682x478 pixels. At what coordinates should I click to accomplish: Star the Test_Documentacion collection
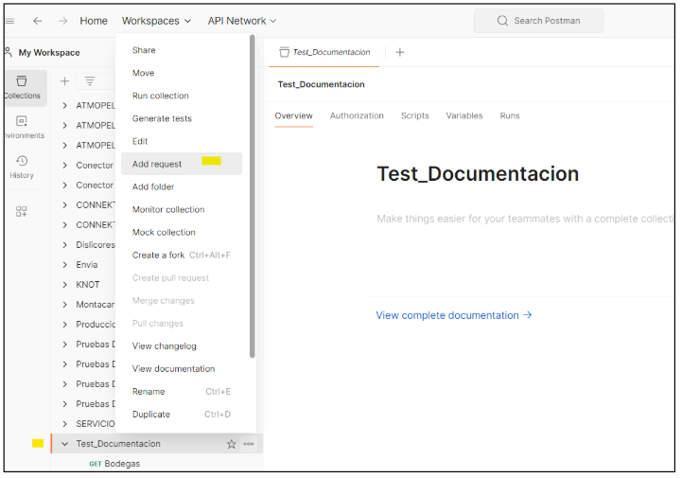[232, 444]
